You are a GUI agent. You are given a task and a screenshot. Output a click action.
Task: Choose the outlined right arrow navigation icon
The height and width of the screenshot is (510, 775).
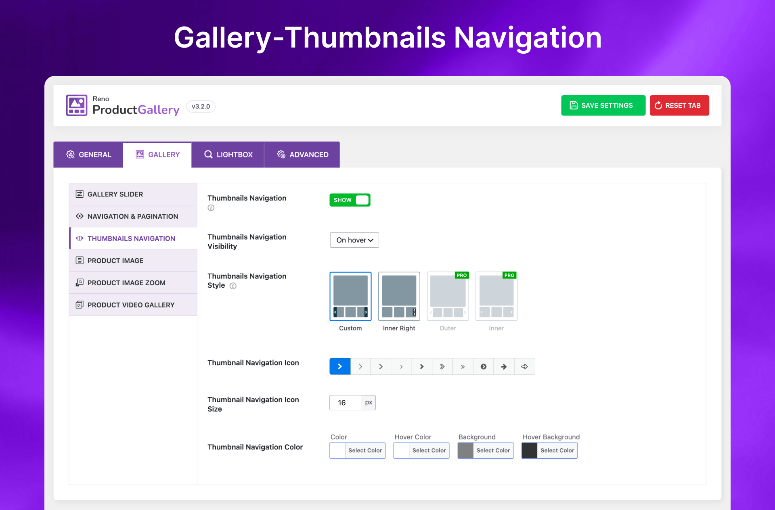pos(524,366)
